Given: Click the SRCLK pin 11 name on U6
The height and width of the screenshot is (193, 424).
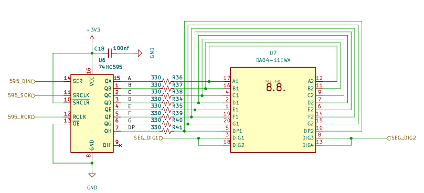Looking at the screenshot, I should 81,95.
